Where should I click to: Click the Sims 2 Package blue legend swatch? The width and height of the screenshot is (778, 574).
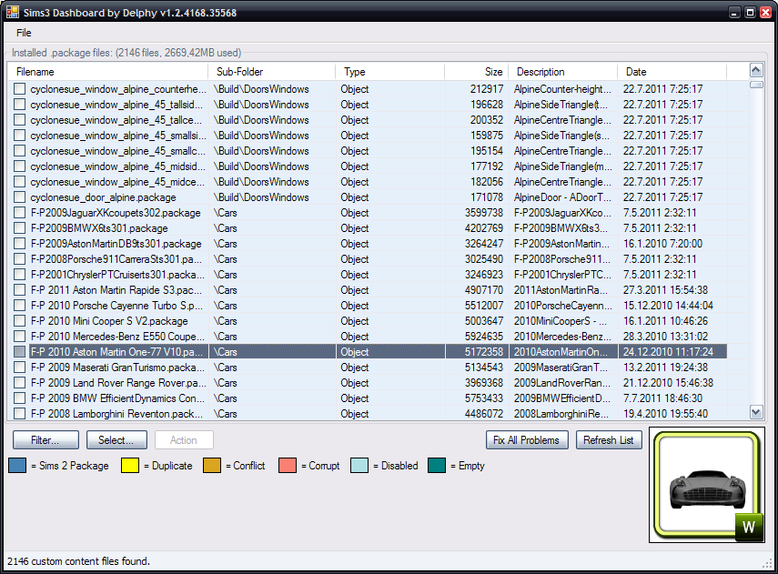point(17,466)
